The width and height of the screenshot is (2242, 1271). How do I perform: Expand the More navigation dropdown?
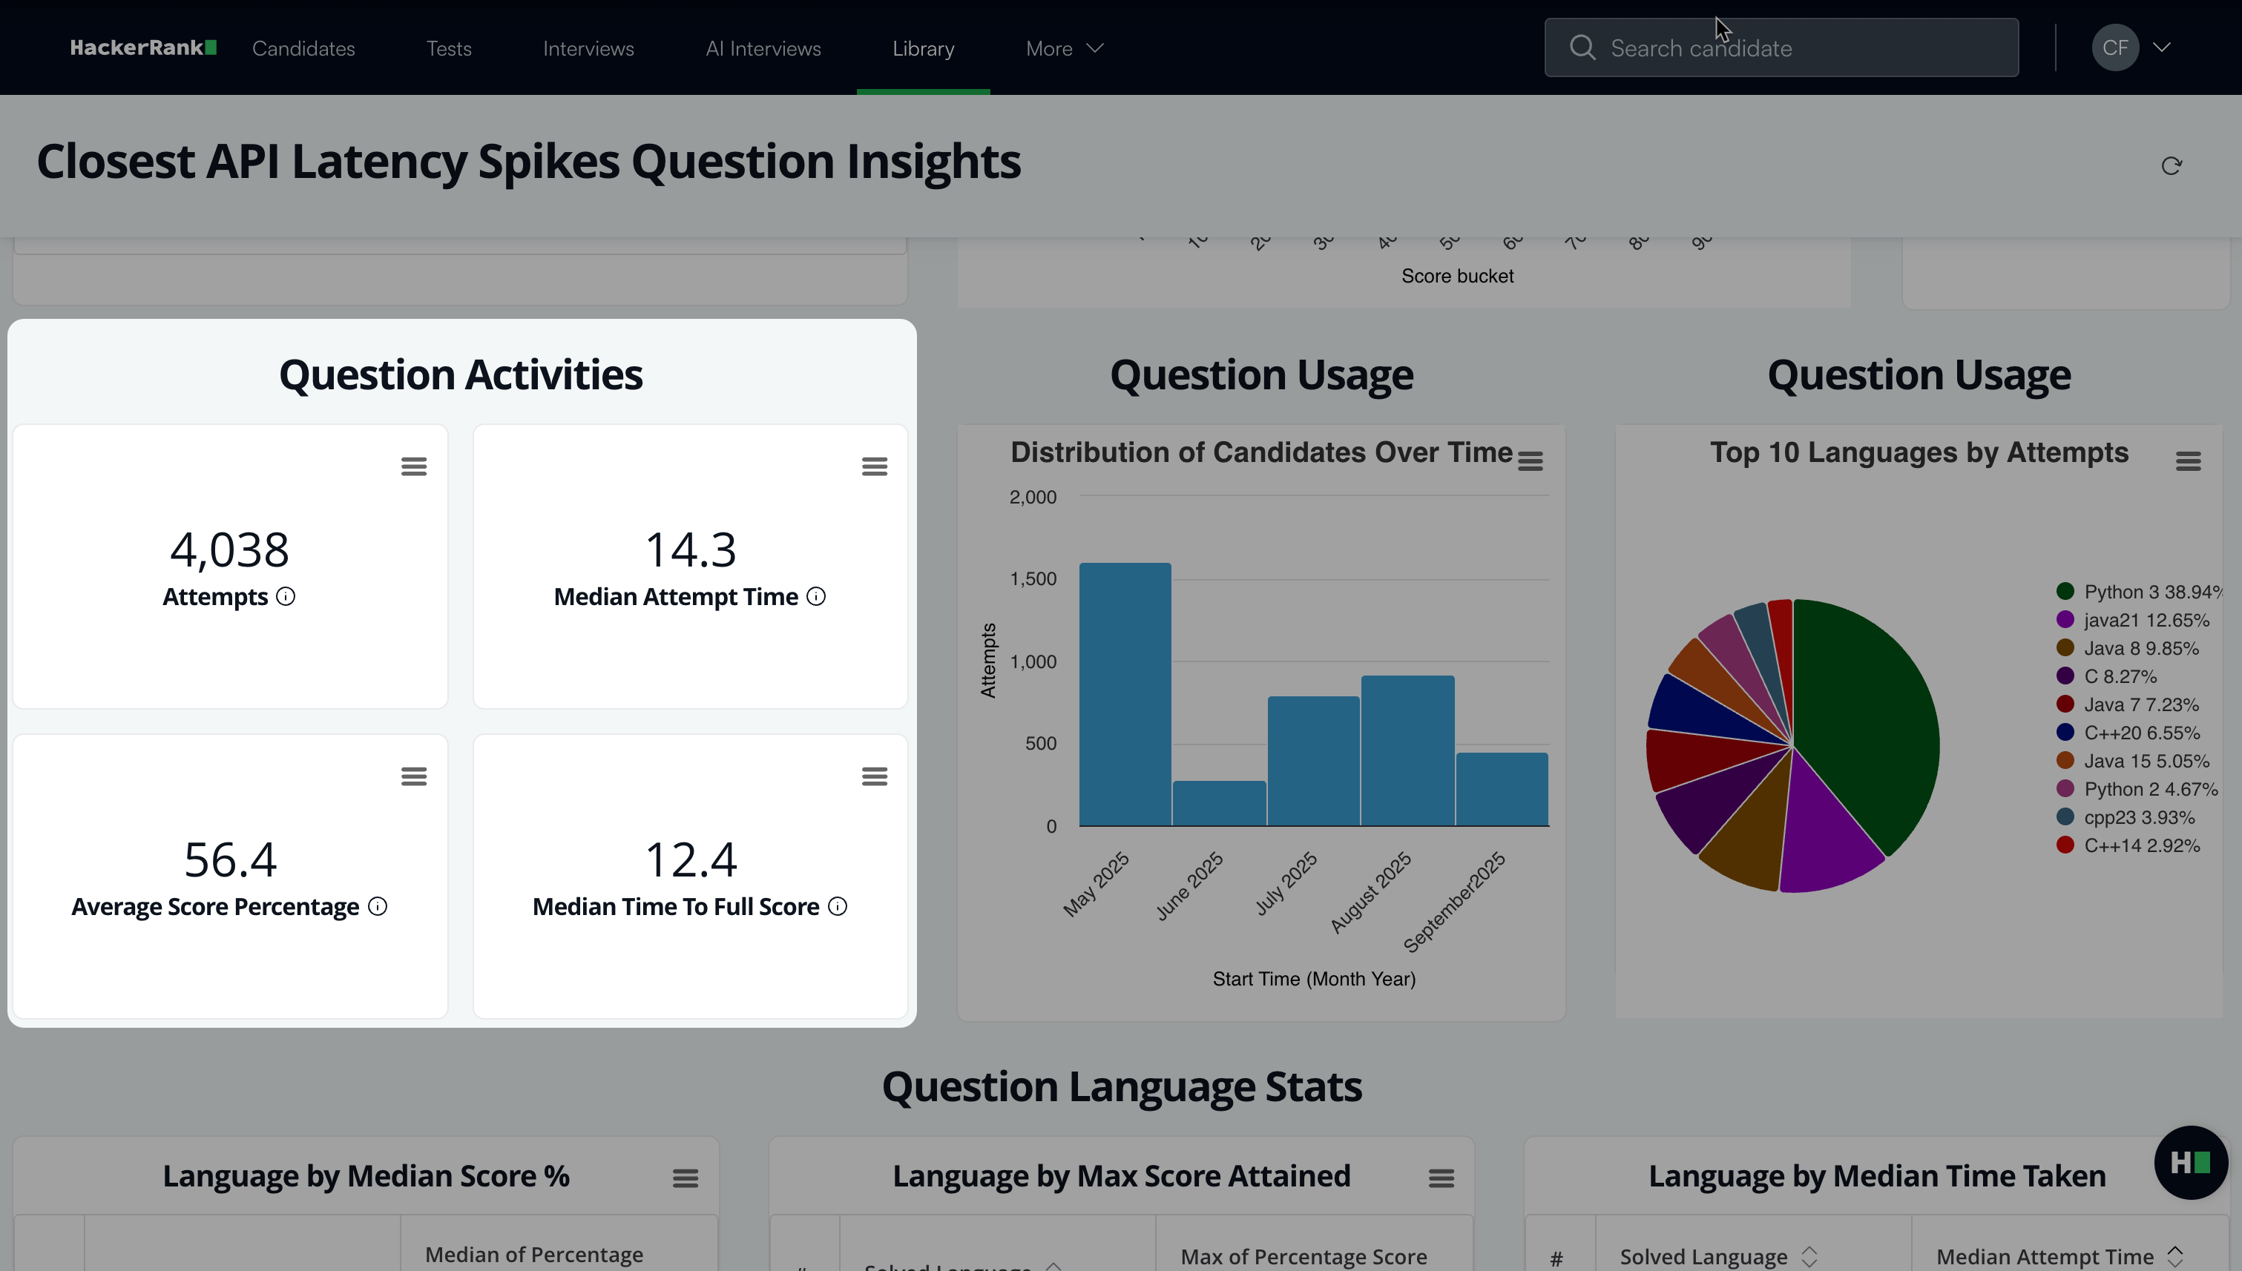tap(1065, 49)
